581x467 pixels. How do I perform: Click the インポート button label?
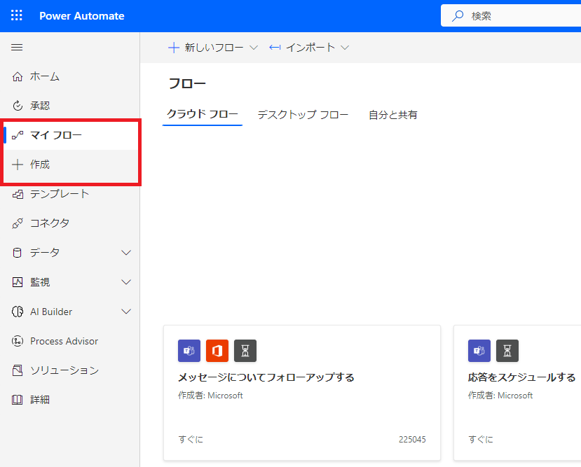pyautogui.click(x=310, y=48)
